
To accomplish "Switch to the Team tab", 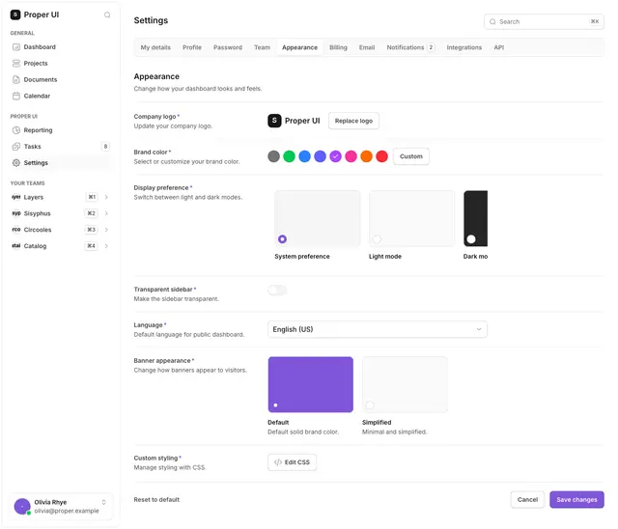I will 262,47.
